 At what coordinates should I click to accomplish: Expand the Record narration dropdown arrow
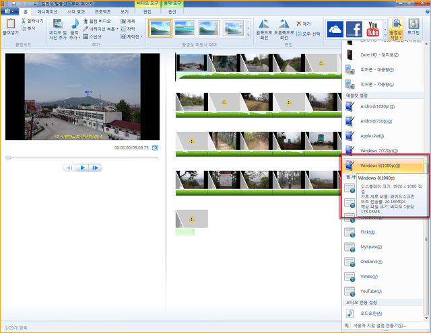tap(117, 29)
